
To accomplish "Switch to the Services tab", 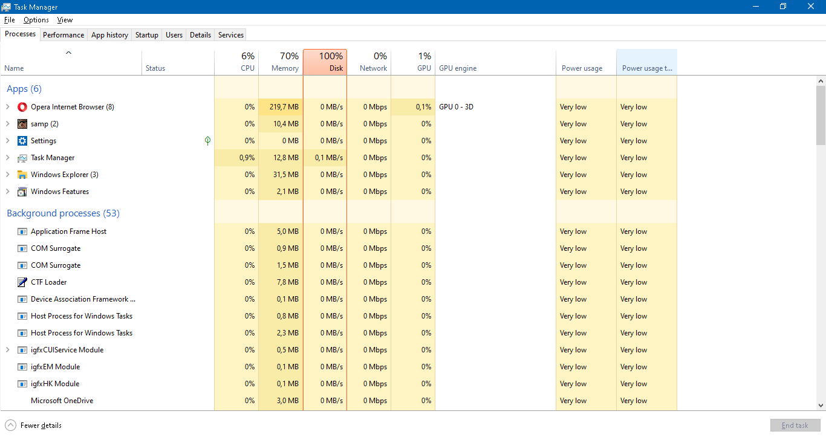I will tap(231, 35).
